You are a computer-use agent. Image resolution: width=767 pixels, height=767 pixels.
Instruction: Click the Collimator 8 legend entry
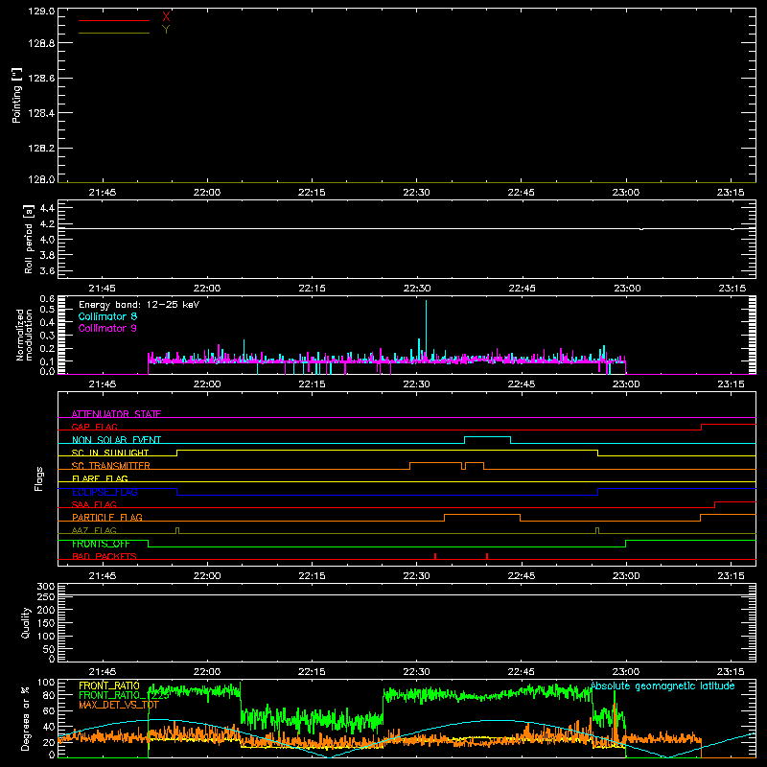click(x=108, y=316)
